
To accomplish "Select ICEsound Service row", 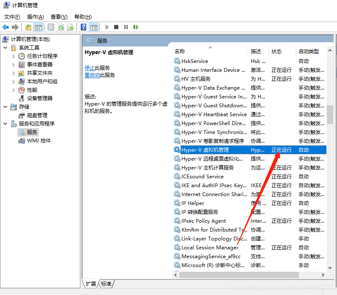I will tap(249, 177).
